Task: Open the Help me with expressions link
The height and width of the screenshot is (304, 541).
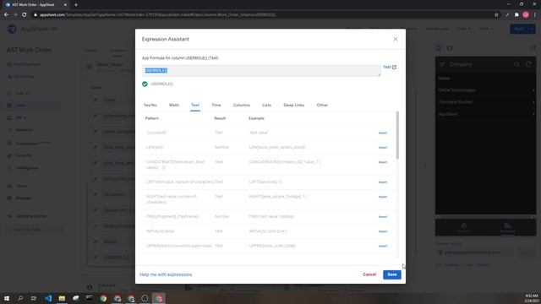Action: coord(166,274)
